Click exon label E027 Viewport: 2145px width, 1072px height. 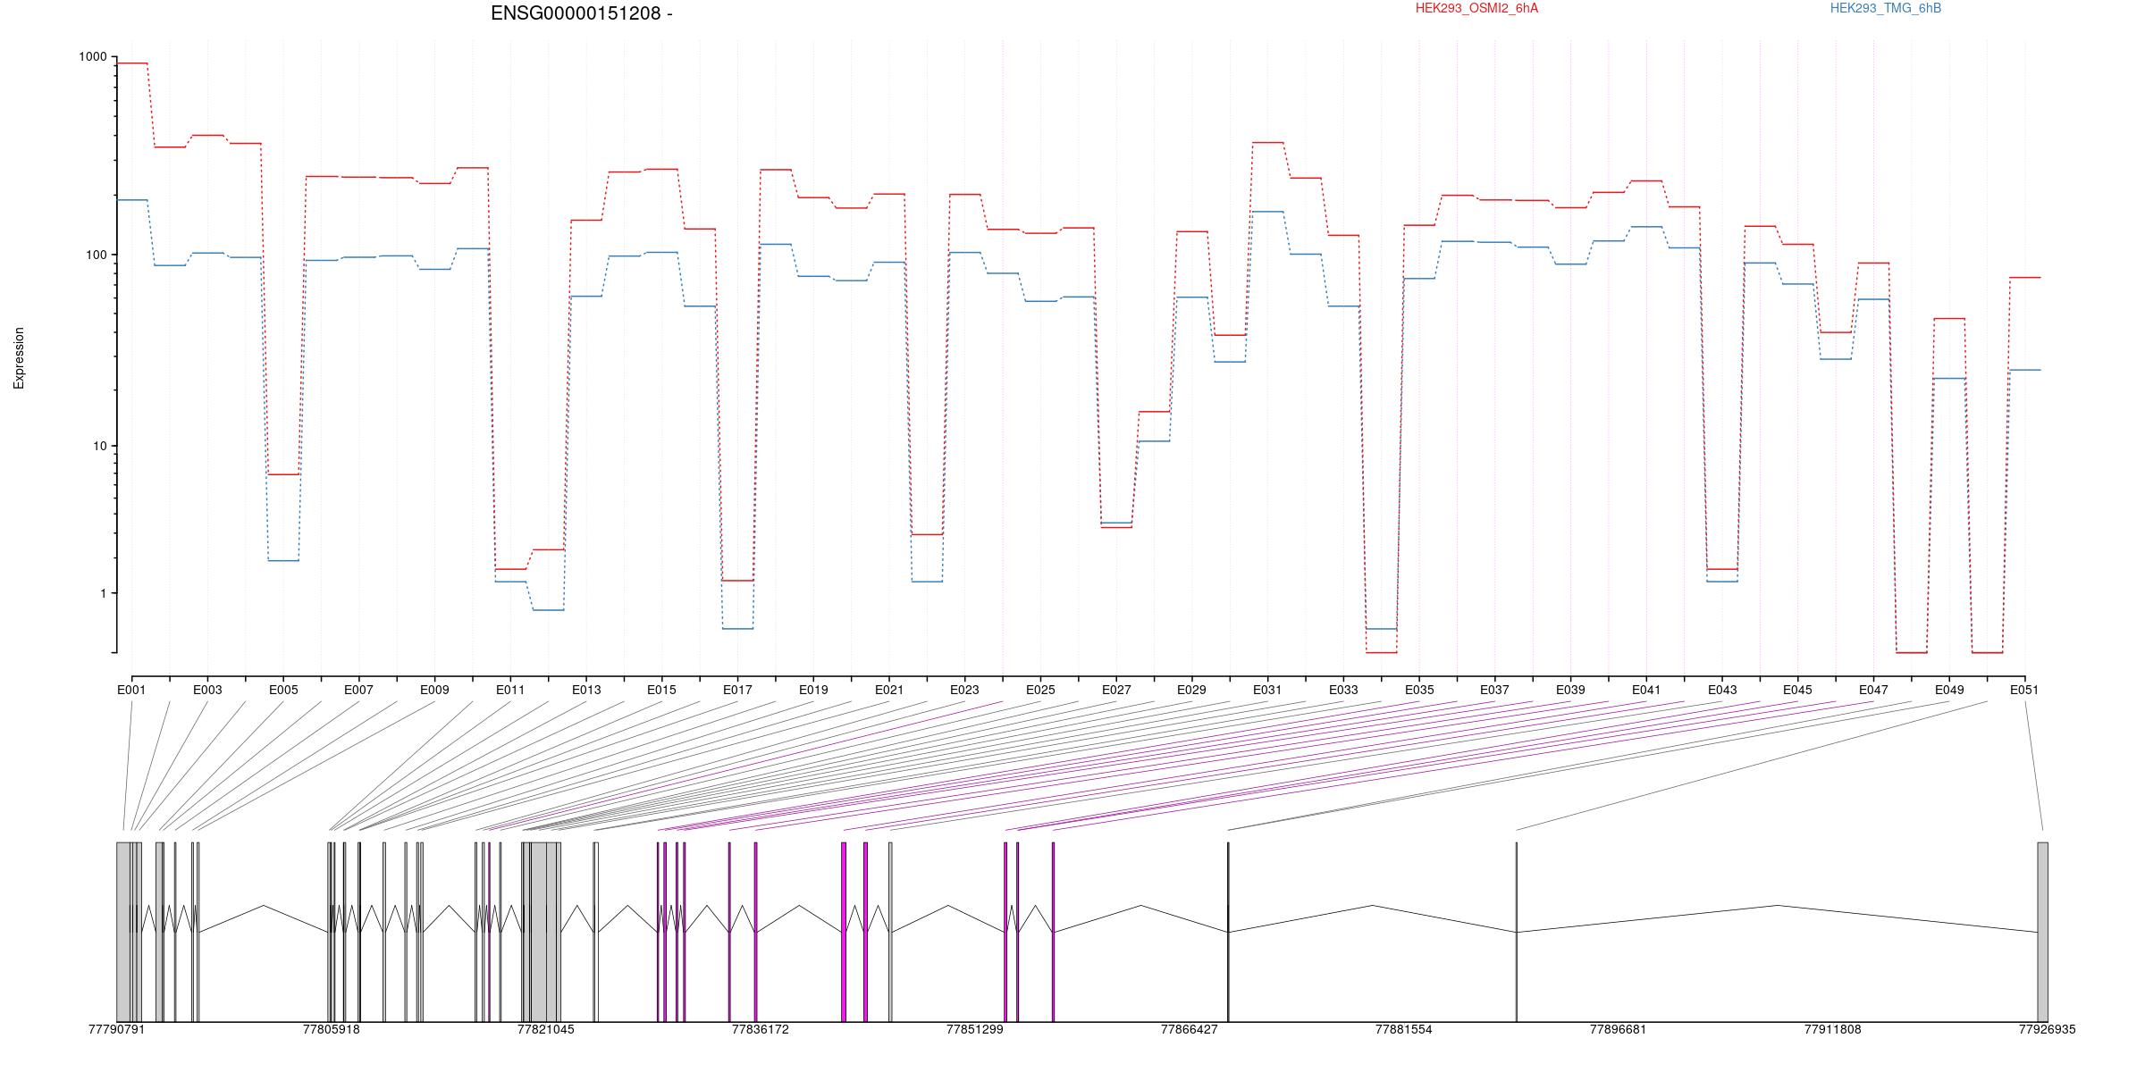point(1116,690)
